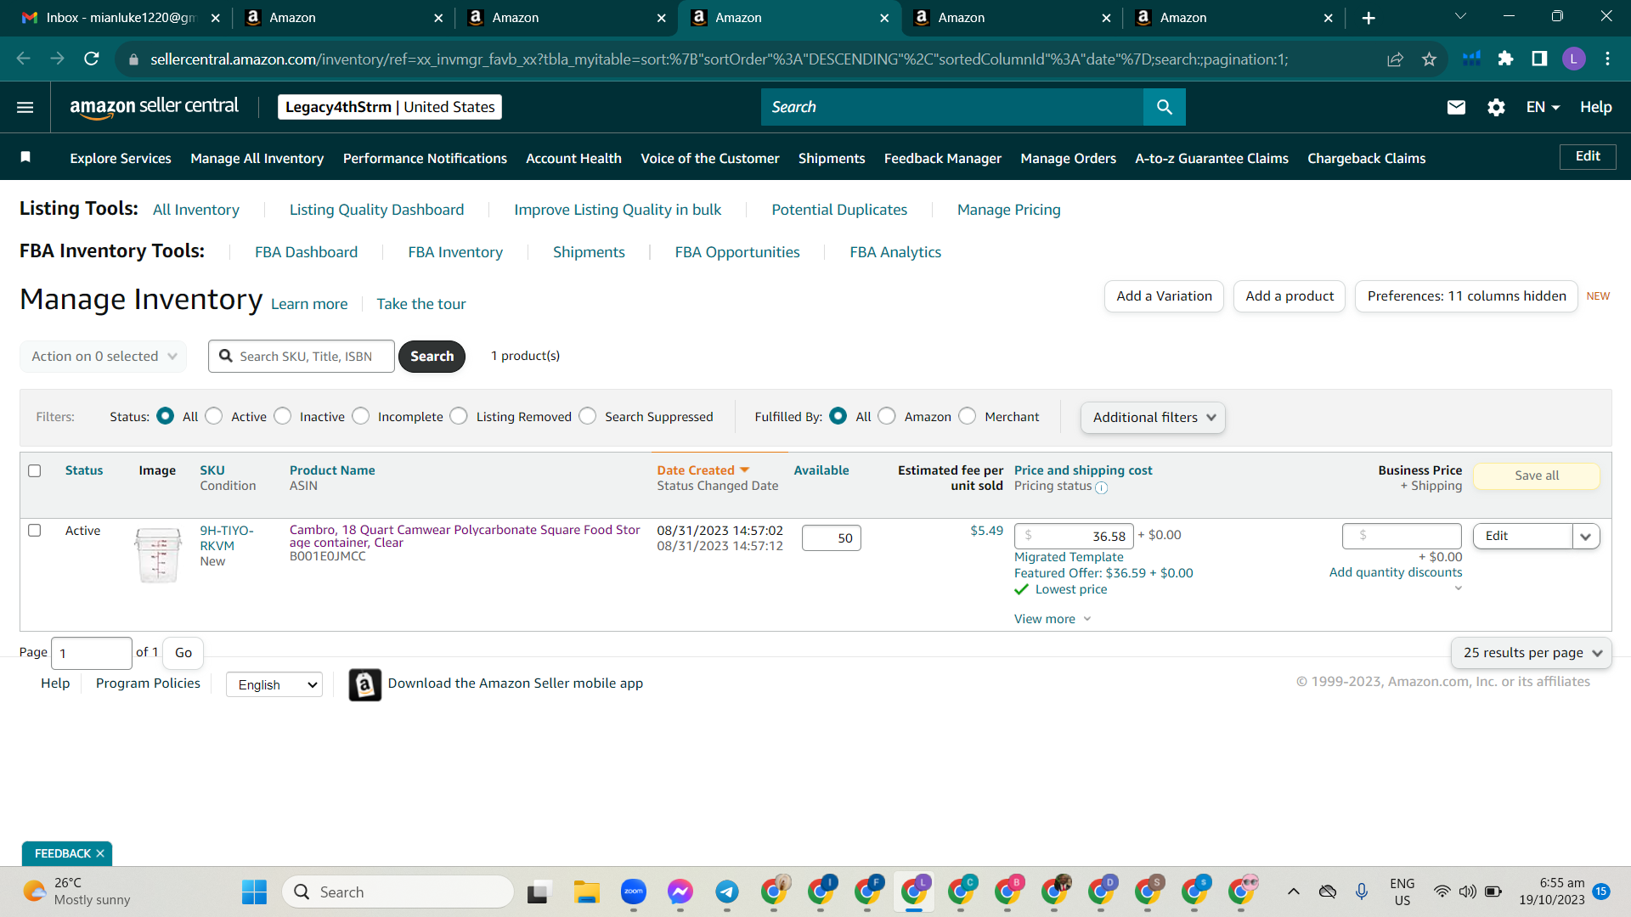Viewport: 1631px width, 917px height.
Task: Toggle the browser side panel icon
Action: (1539, 59)
